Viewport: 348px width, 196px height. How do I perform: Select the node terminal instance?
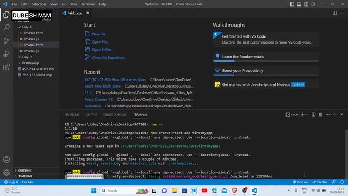click(x=292, y=114)
